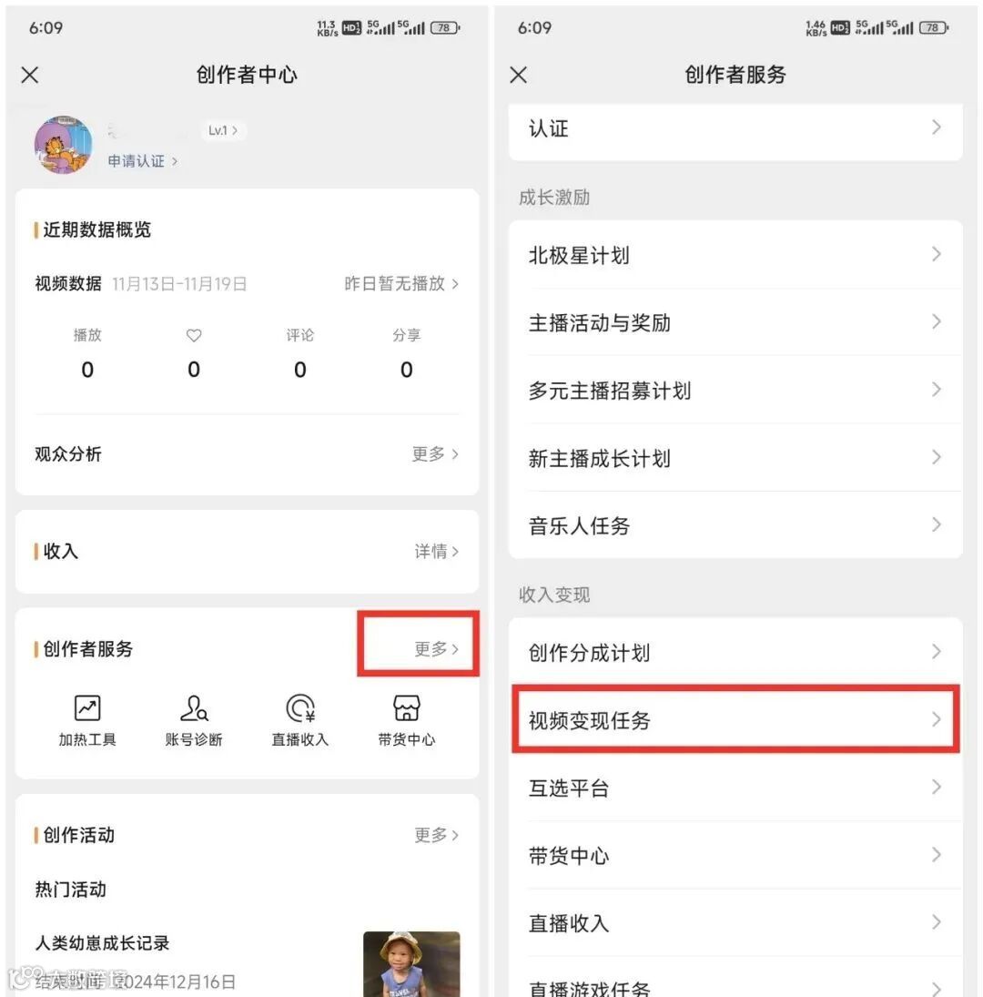Screen dimensions: 983x997
Task: Tap the heart likes icon in video data
Action: coord(194,335)
